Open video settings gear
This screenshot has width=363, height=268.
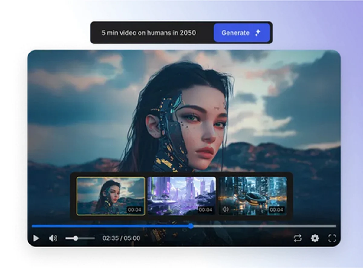[315, 238]
